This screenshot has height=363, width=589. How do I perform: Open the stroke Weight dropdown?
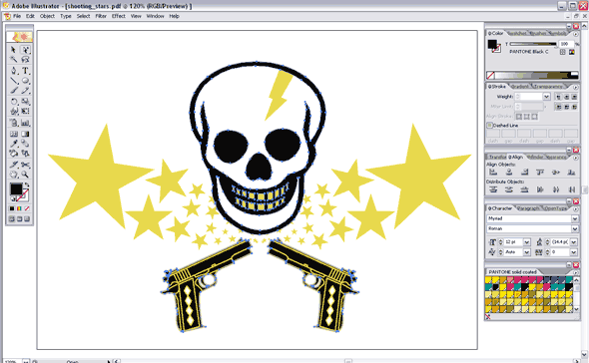pos(546,97)
